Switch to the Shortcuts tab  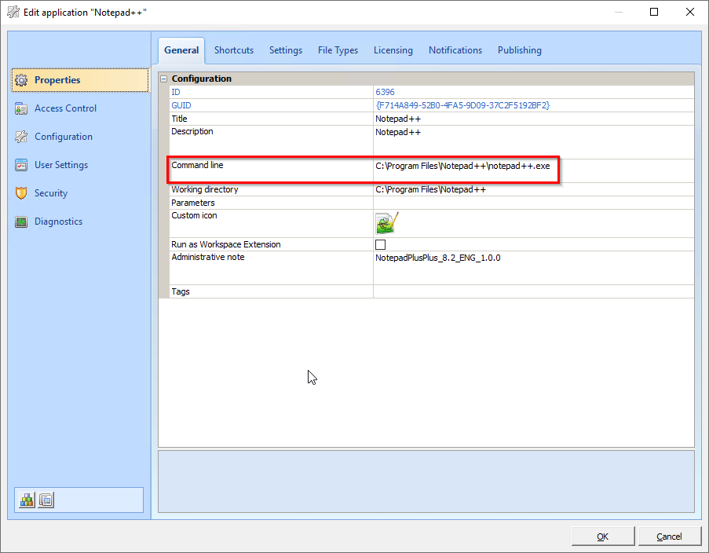[x=233, y=49]
